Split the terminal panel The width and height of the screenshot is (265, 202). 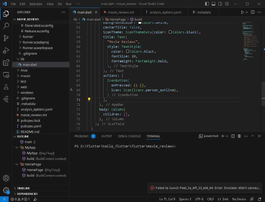pyautogui.click(x=233, y=136)
